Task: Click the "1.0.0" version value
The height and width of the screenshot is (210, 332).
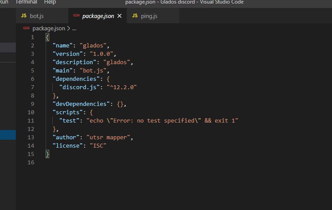Action: 101,54
